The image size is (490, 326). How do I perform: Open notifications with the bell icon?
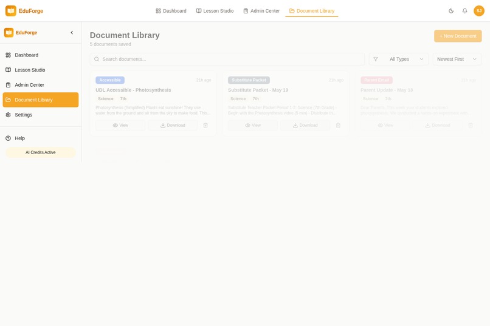coord(464,11)
